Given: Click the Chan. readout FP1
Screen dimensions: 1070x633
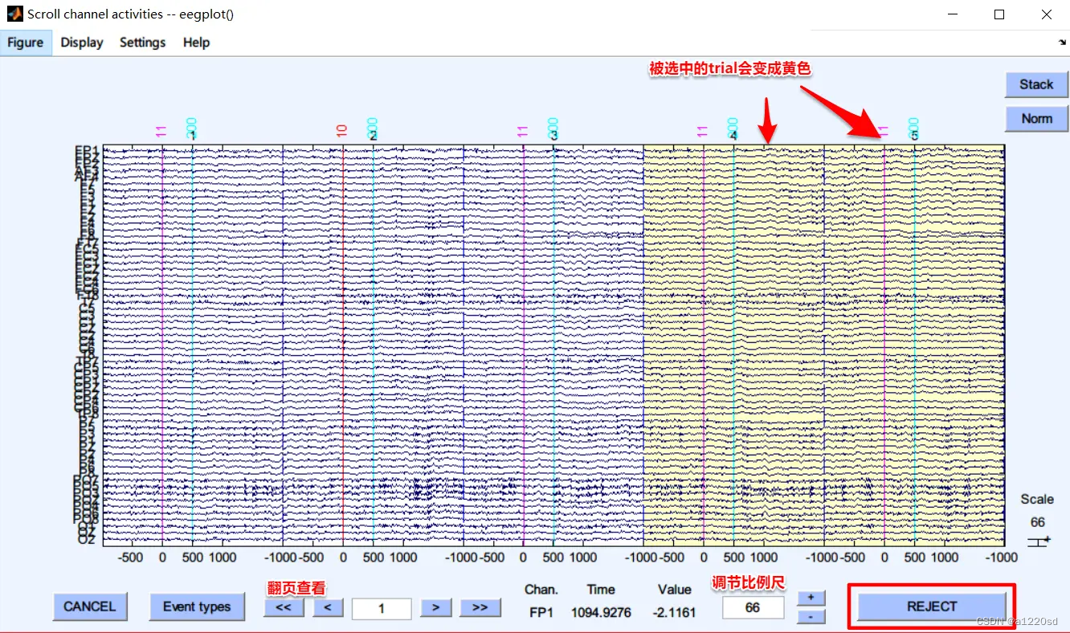Looking at the screenshot, I should pos(541,613).
